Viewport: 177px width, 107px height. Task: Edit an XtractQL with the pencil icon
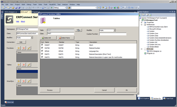pyautogui.click(x=29, y=81)
